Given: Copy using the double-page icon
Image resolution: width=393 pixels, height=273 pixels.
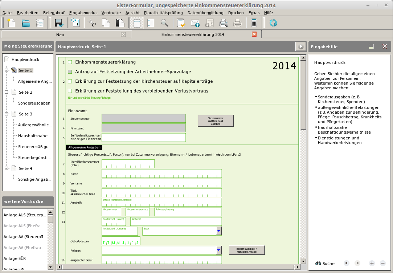Looking at the screenshot, I should pos(106,23).
